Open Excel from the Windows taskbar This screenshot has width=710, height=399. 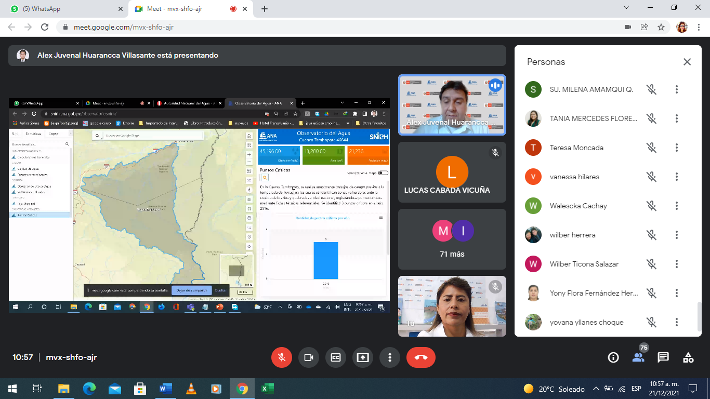point(267,389)
